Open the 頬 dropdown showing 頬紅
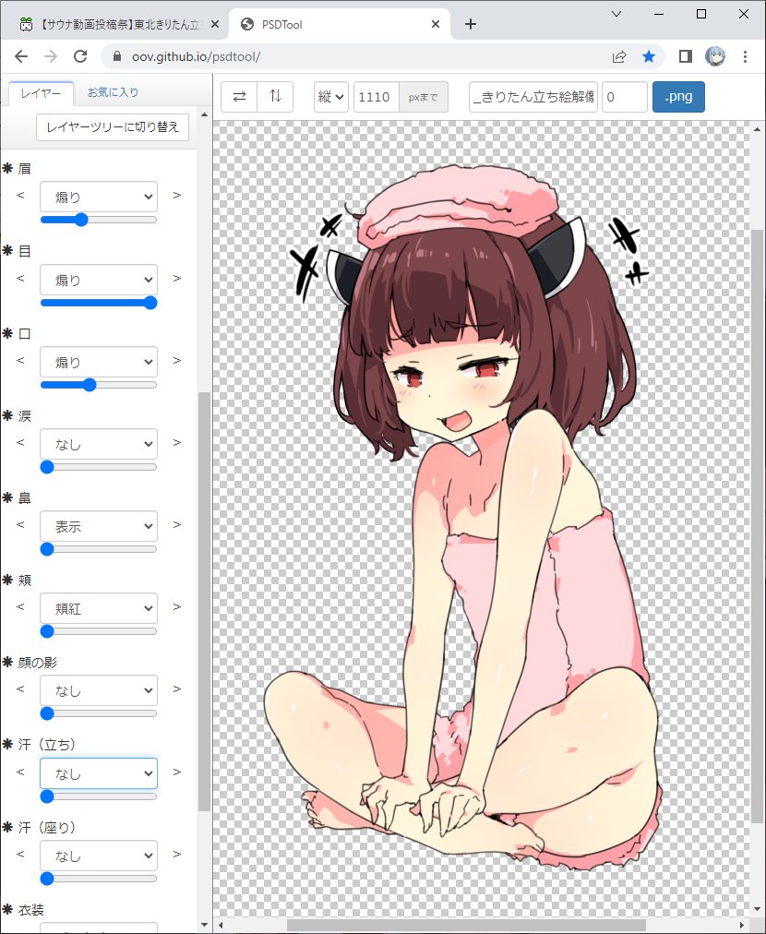766x934 pixels. [99, 608]
